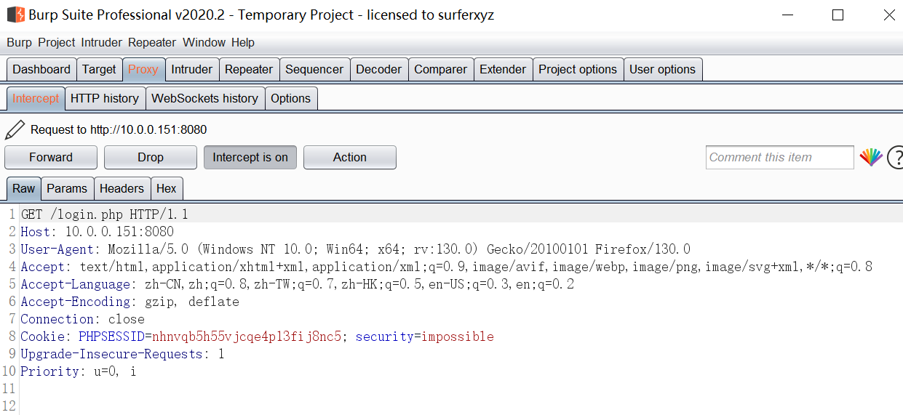Screen dimensions: 903x415
Task: Forward the intercepted request
Action: [x=51, y=157]
